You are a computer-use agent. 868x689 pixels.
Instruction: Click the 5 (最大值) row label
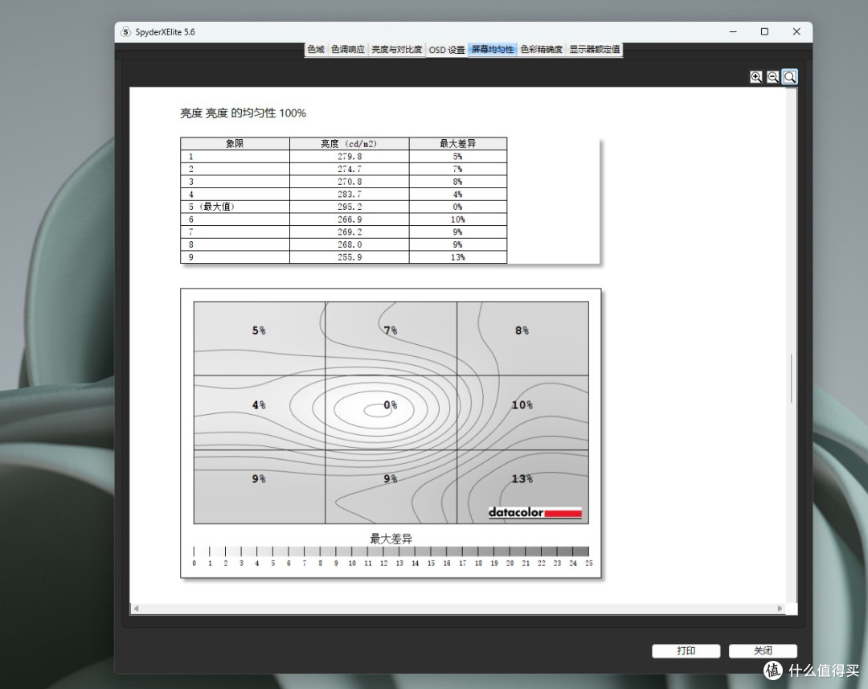[211, 207]
